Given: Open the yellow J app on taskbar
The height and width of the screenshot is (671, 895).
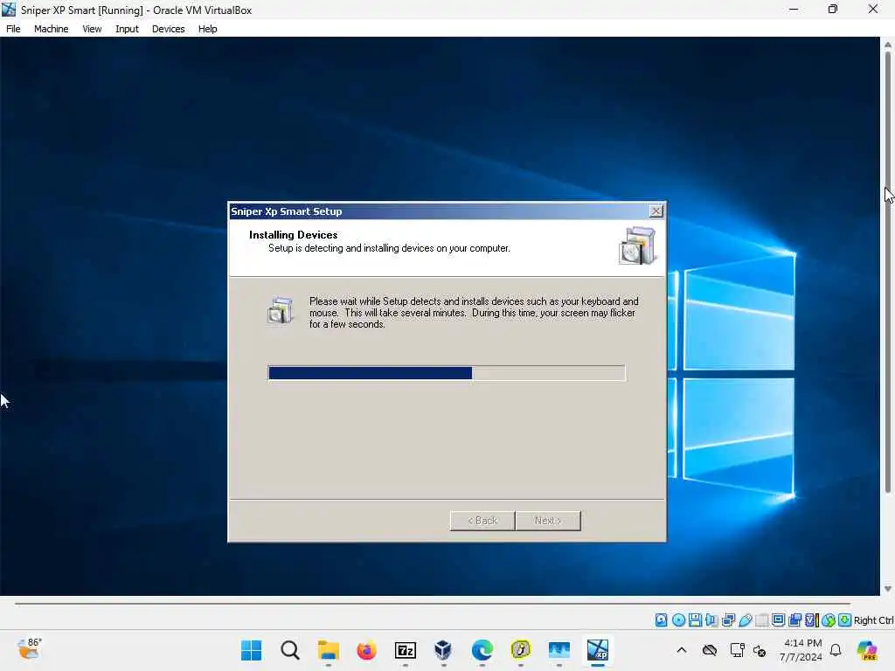Looking at the screenshot, I should (x=521, y=650).
